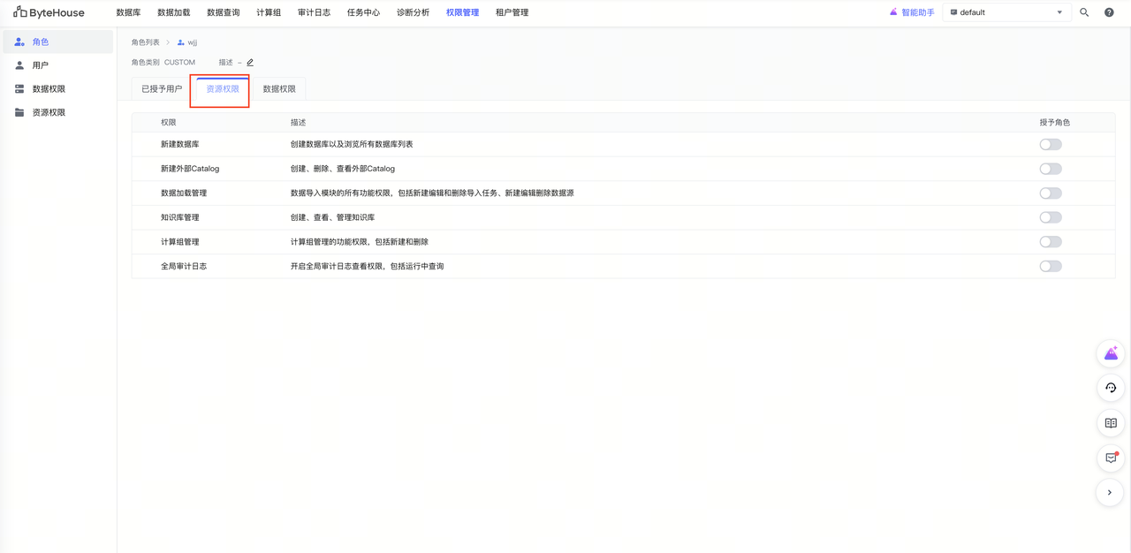Viewport: 1131px width, 553px height.
Task: Toggle the 数据加载管理 permission on
Action: pos(1051,193)
